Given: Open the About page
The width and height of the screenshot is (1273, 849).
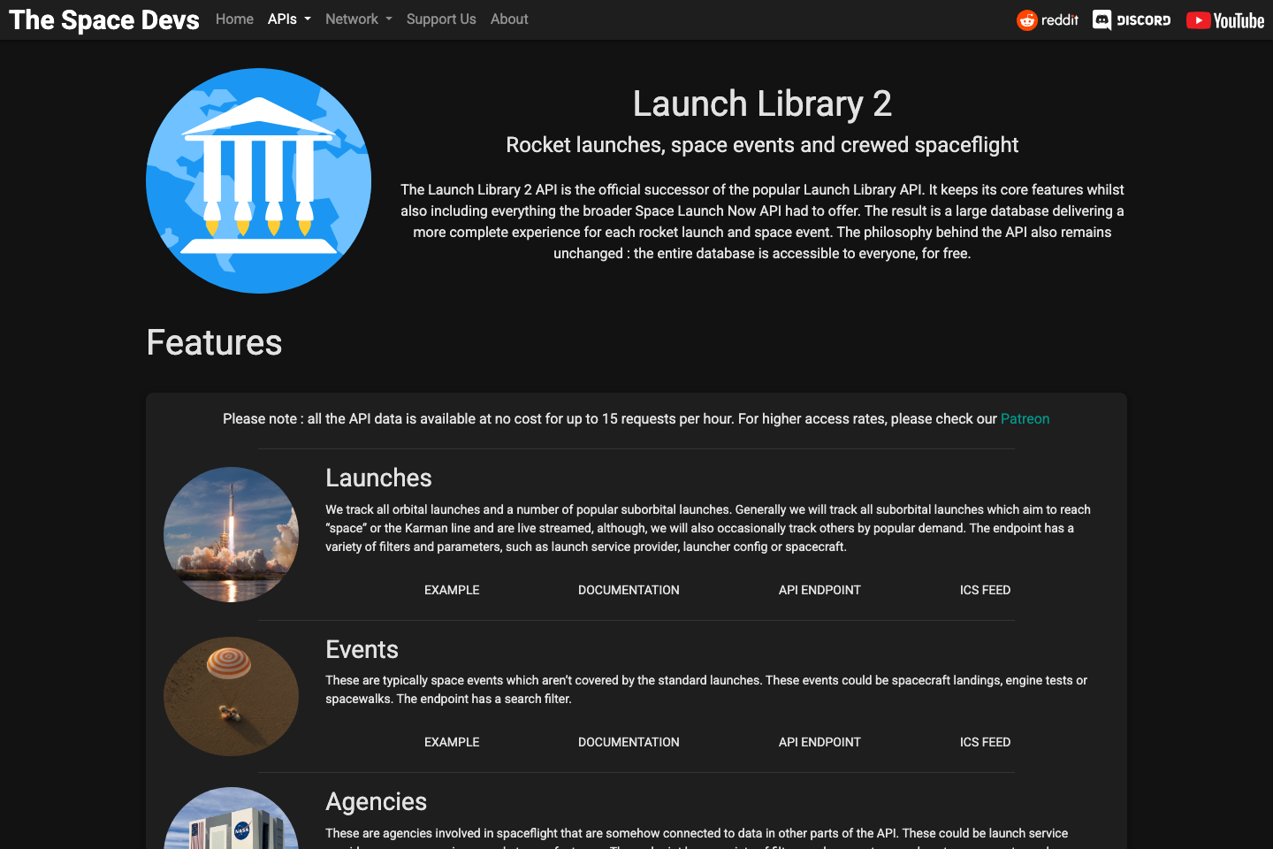Looking at the screenshot, I should coord(509,19).
